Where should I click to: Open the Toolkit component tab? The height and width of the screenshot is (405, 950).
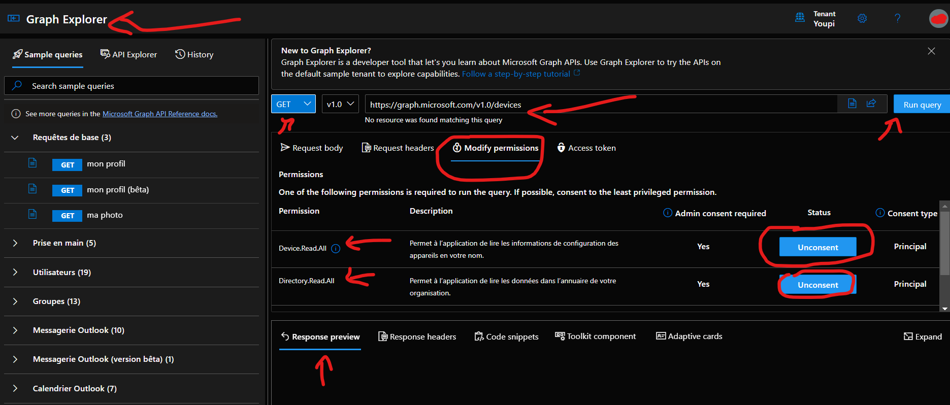coord(596,336)
